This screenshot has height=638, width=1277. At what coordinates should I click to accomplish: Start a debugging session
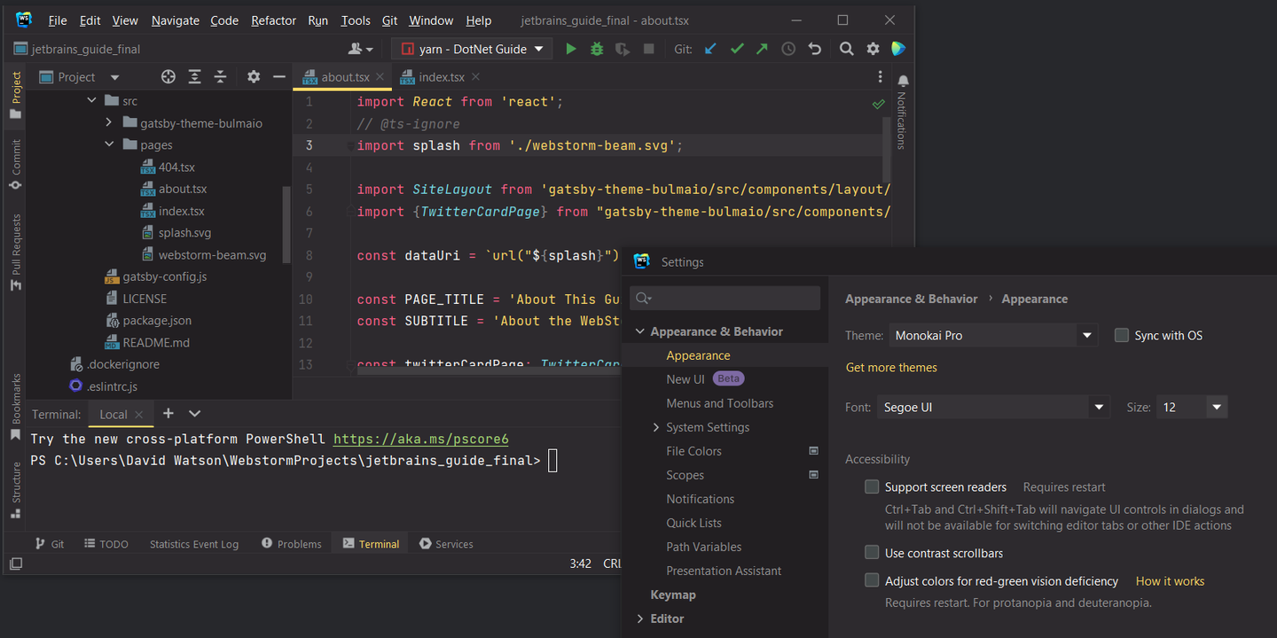[x=596, y=49]
